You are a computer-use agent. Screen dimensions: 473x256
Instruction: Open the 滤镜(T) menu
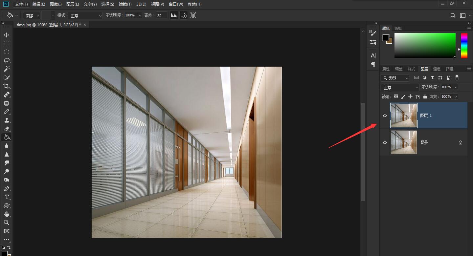click(125, 4)
